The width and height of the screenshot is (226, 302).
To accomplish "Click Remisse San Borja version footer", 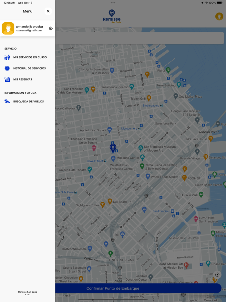I will click(x=27, y=293).
